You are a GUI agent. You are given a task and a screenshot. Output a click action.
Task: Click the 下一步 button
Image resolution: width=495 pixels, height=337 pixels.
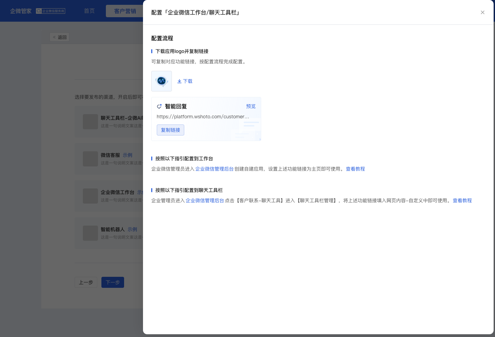(x=113, y=282)
